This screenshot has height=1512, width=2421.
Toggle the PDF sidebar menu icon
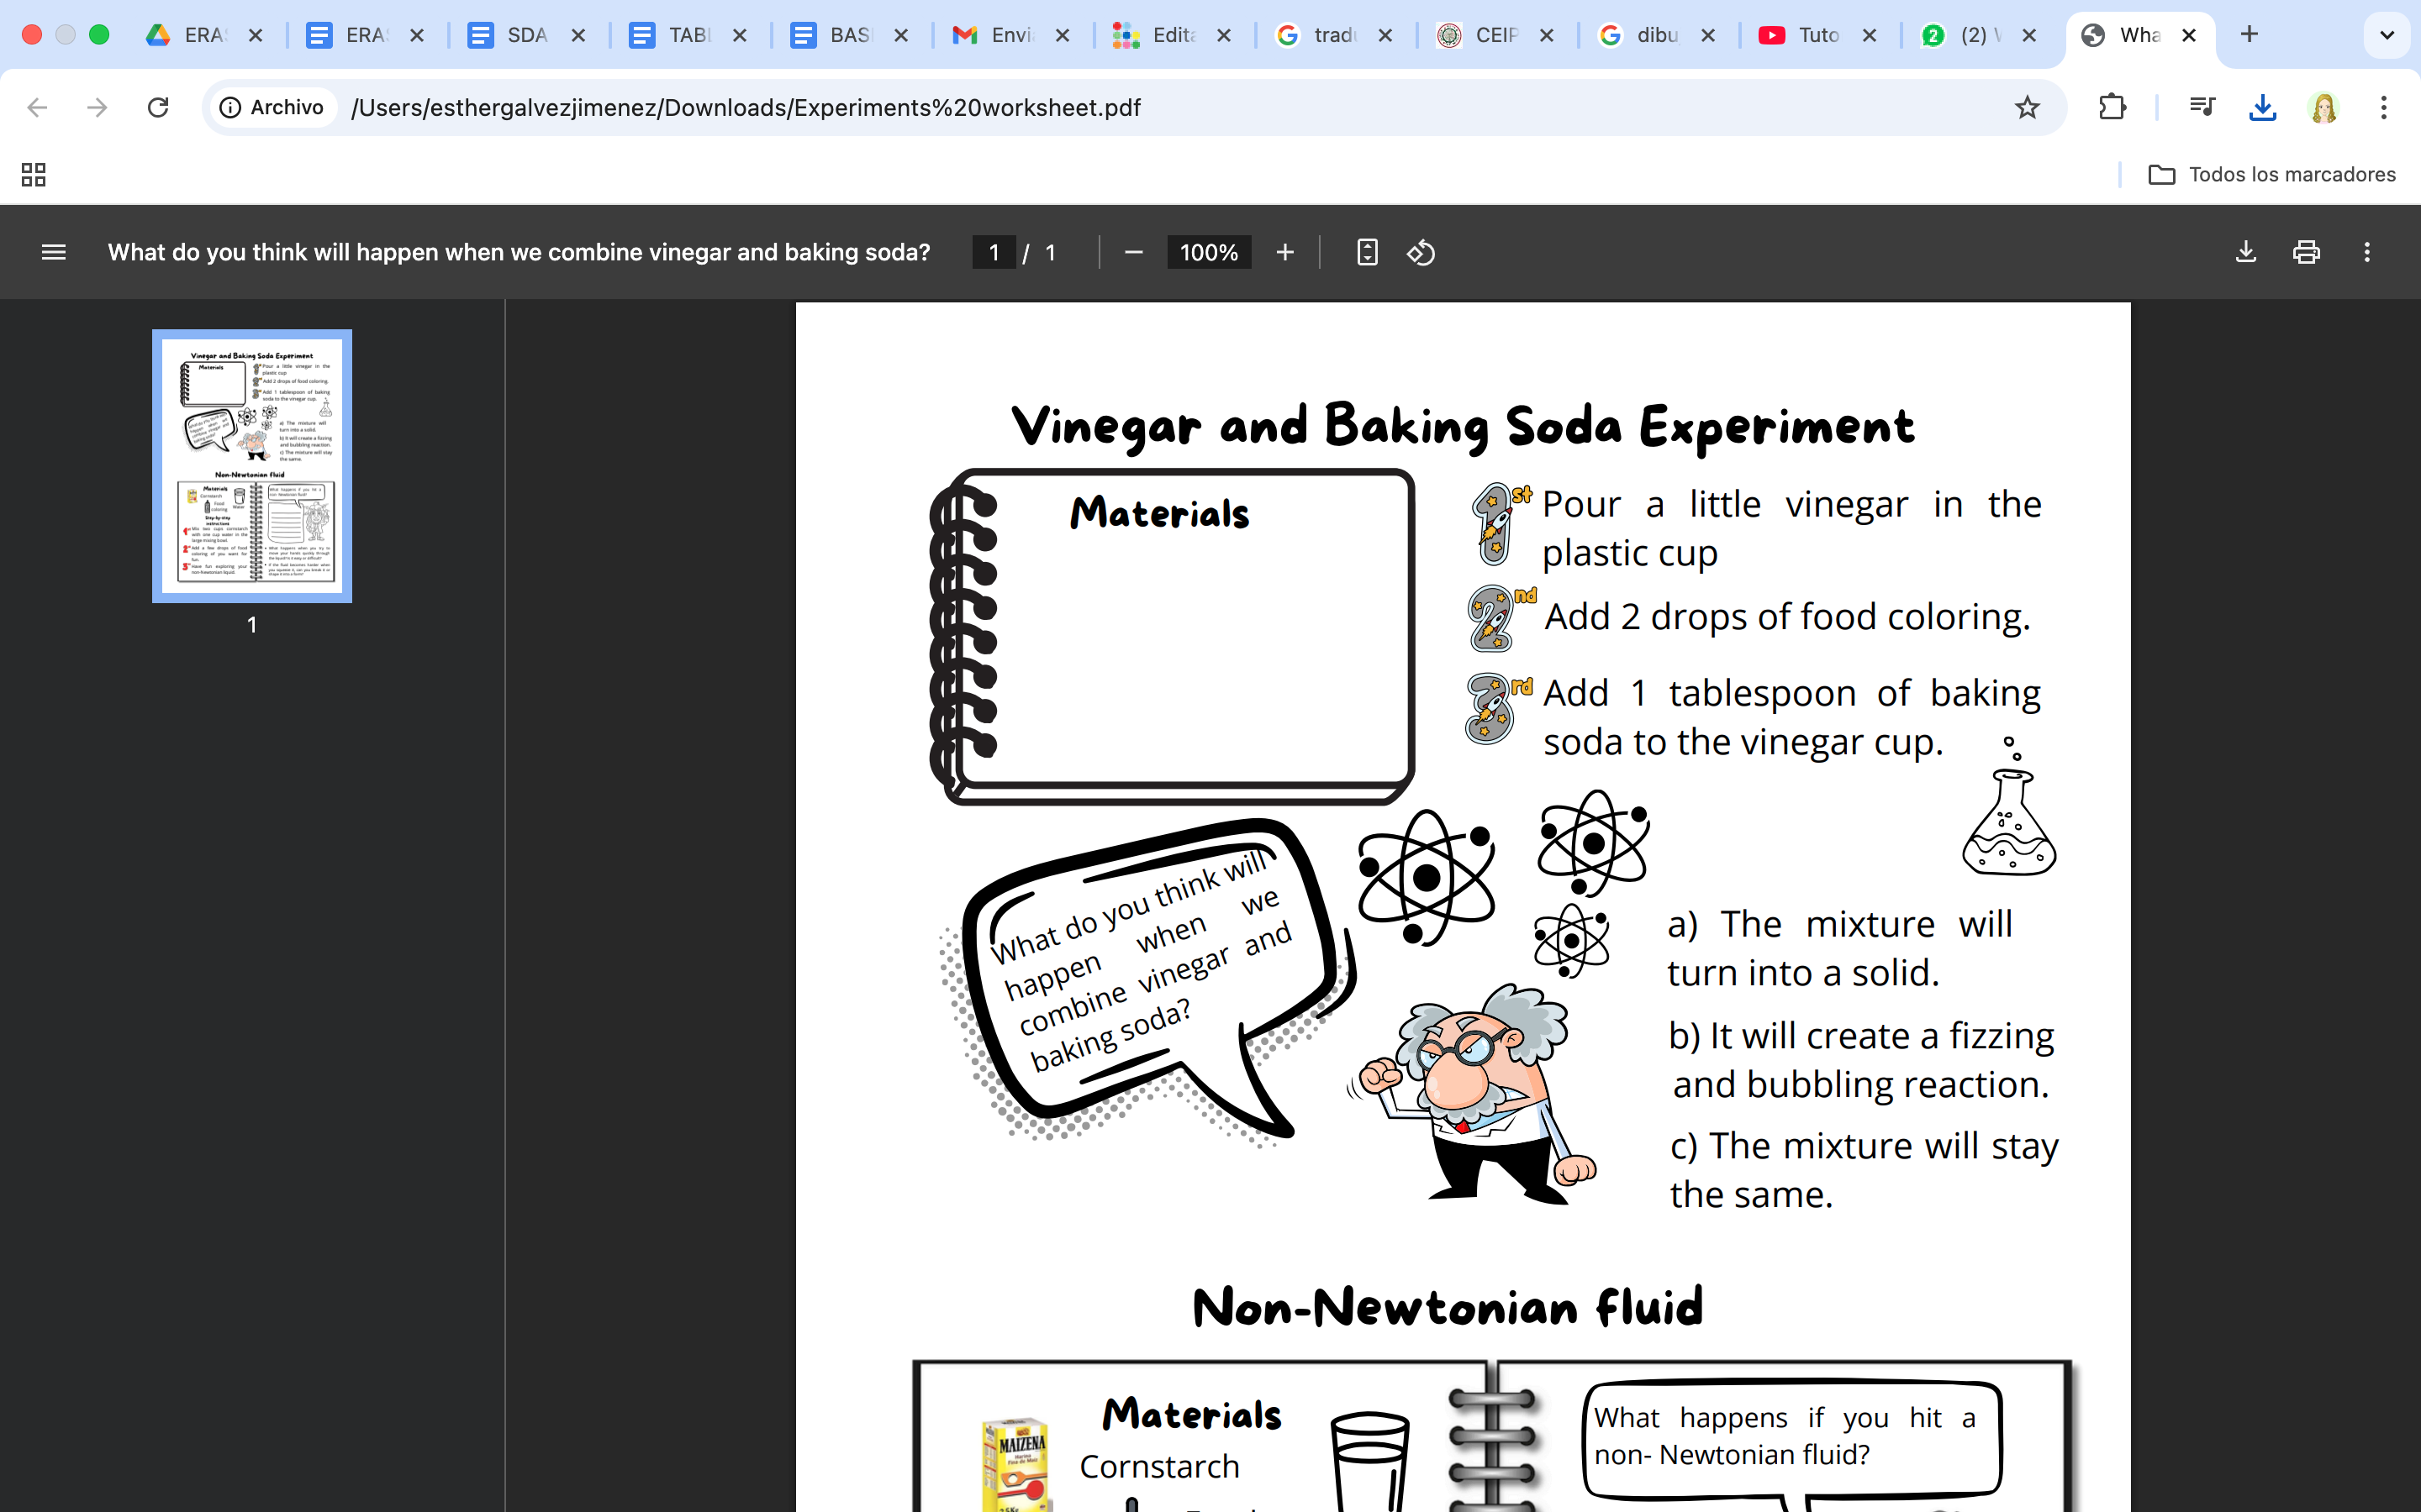(54, 252)
